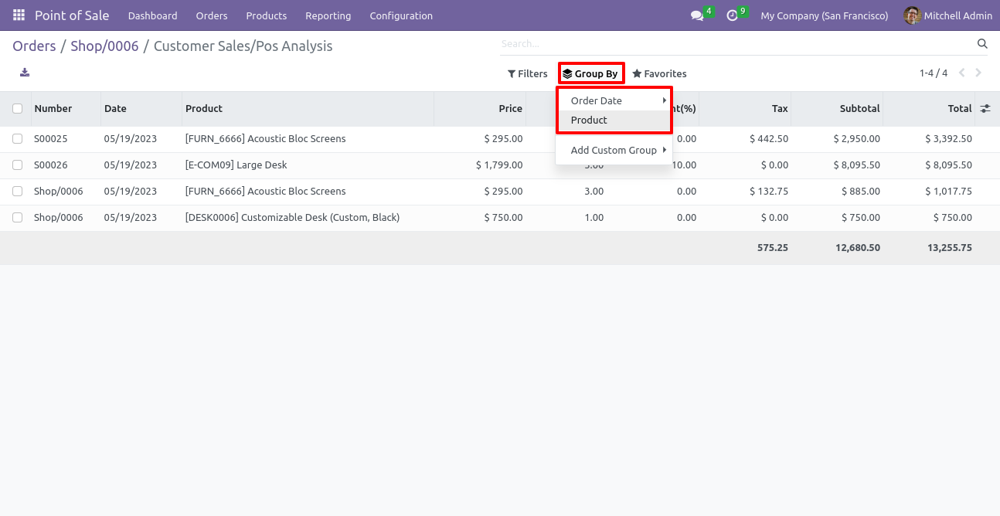Click the Point of Sale app title
1000x516 pixels.
point(72,15)
